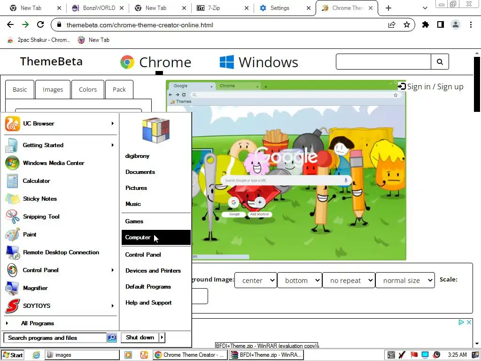The width and height of the screenshot is (481, 361).
Task: Click the red flag icon in system tray
Action: coord(414,355)
